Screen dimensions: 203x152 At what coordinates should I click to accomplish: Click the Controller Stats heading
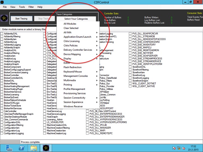point(111,14)
